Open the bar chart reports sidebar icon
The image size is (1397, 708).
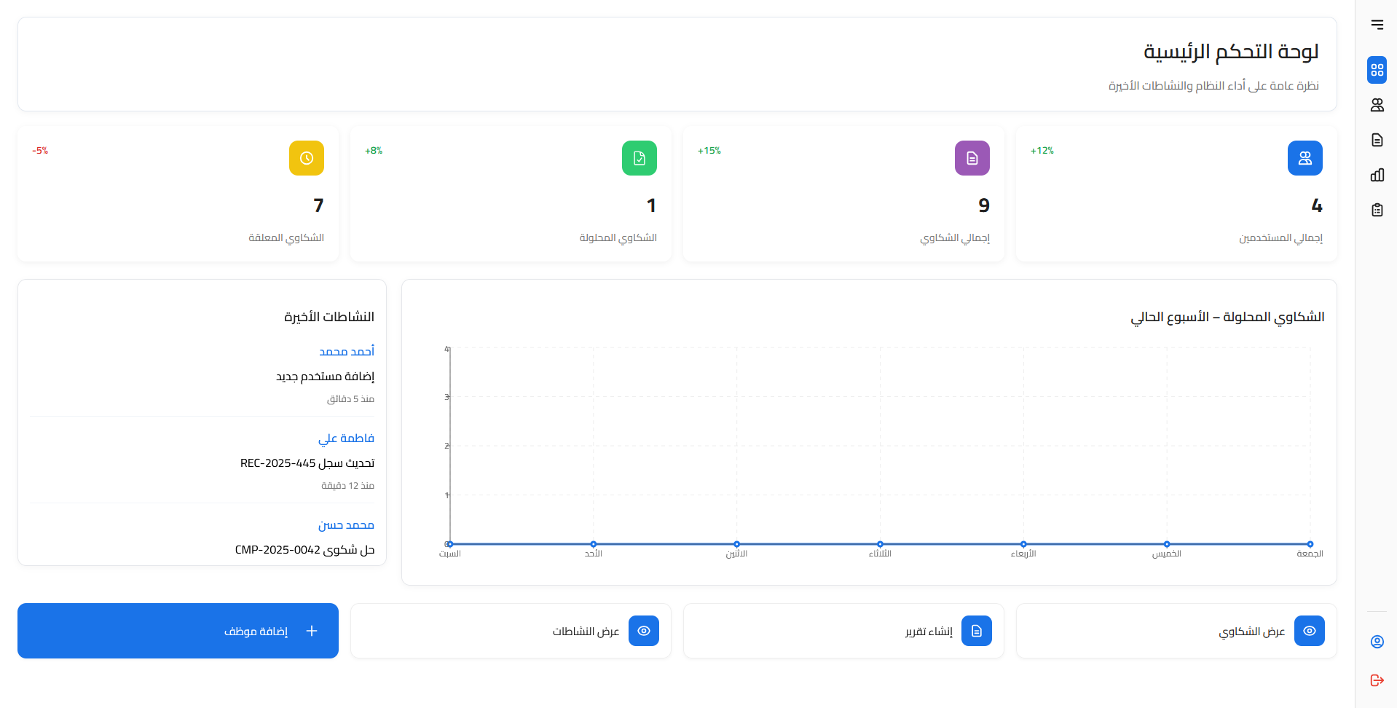click(x=1377, y=175)
